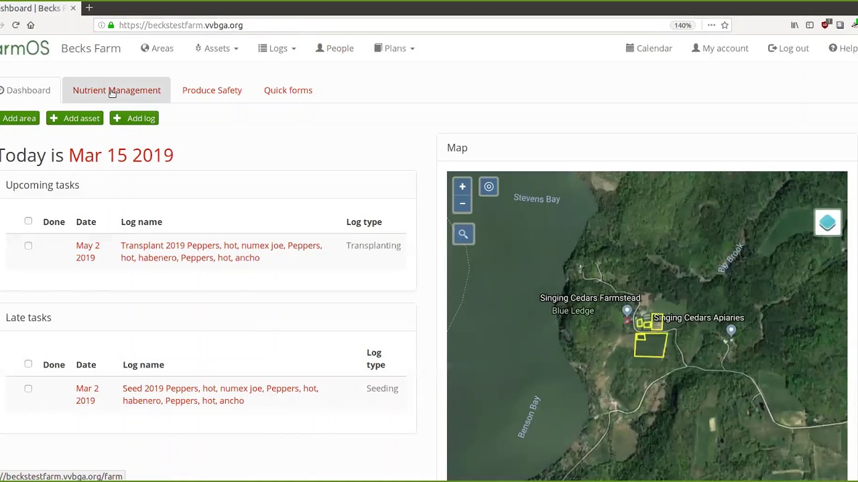Select all upcoming tasks checkbox
The width and height of the screenshot is (858, 482).
click(x=28, y=221)
